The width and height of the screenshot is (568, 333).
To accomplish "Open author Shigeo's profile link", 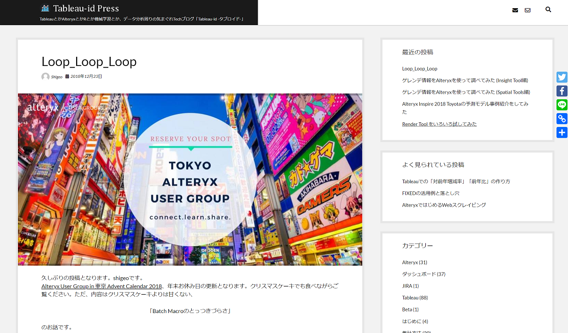I will pos(57,77).
